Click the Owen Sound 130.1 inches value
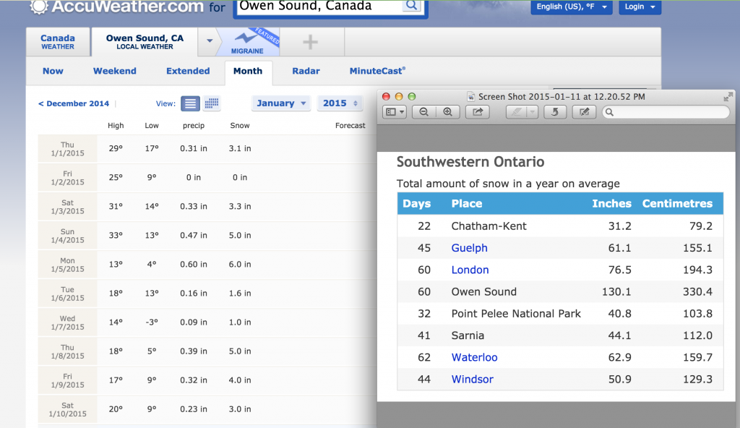The width and height of the screenshot is (740, 428). [x=616, y=292]
